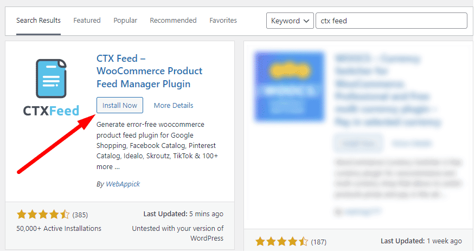Open CTX Feed WooCommerce Product Feed Manager title link
Viewport: 475px width, 252px height.
(x=149, y=71)
